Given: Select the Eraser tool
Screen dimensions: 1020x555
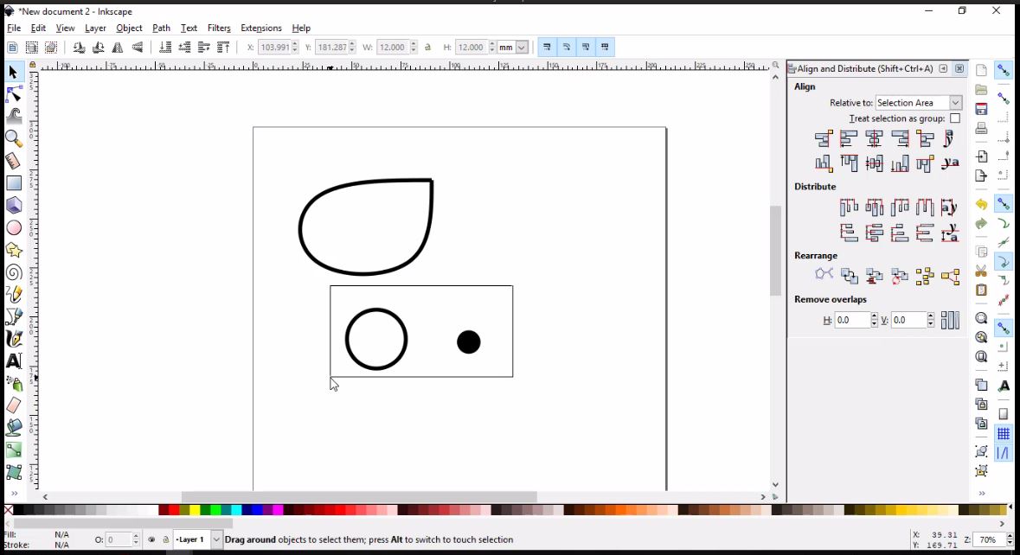Looking at the screenshot, I should point(14,405).
